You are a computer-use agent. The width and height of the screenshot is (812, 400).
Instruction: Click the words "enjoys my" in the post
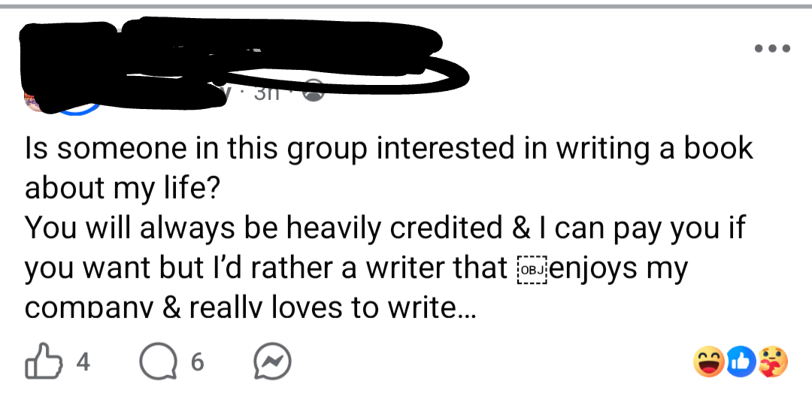click(618, 268)
